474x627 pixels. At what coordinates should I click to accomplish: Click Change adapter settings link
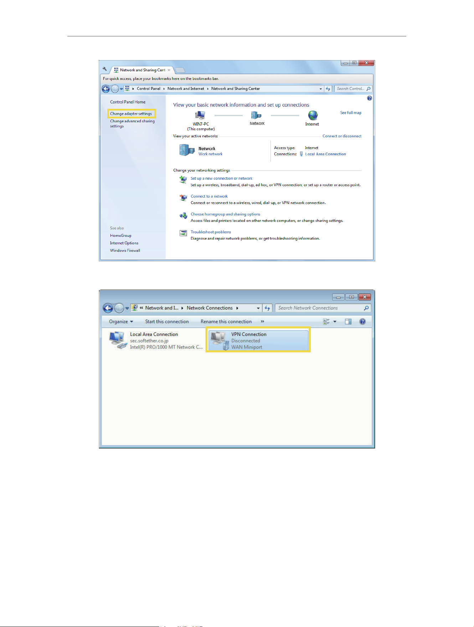point(131,114)
